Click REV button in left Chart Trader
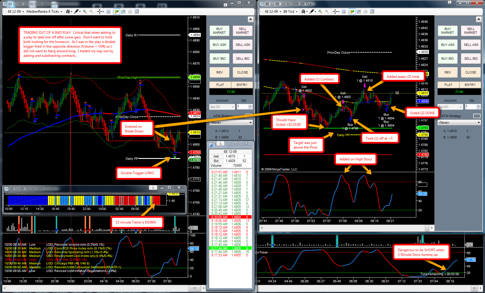The width and height of the screenshot is (485, 293). point(220,72)
